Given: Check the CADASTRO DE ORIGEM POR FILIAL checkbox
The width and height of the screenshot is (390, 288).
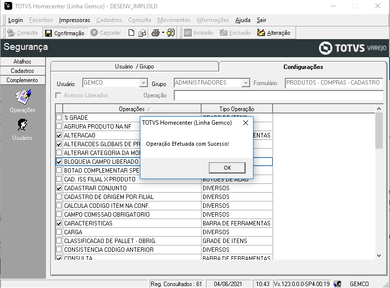Looking at the screenshot, I should click(x=59, y=197).
